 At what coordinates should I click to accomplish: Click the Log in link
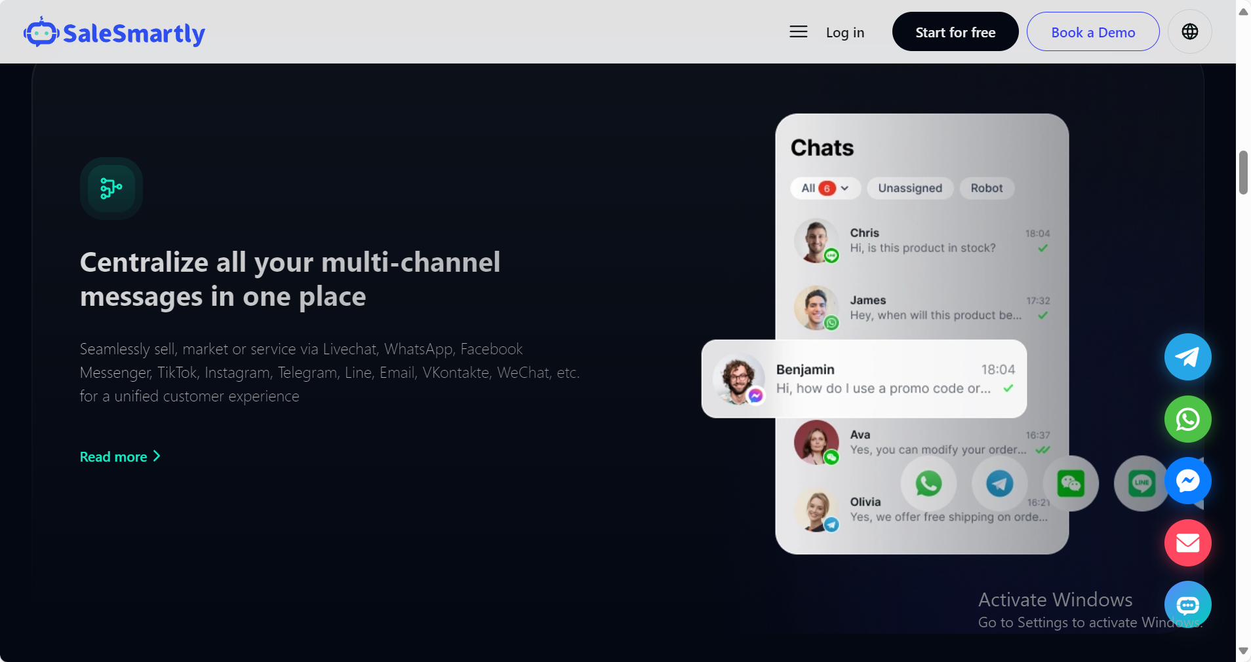point(845,32)
